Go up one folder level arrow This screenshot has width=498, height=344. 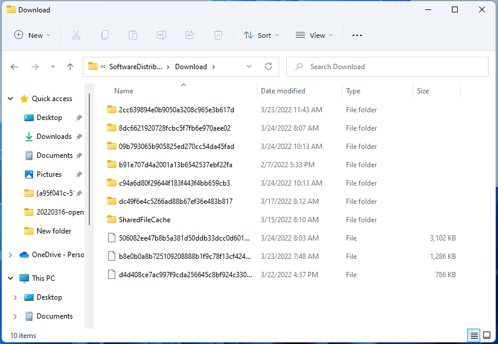pos(70,67)
